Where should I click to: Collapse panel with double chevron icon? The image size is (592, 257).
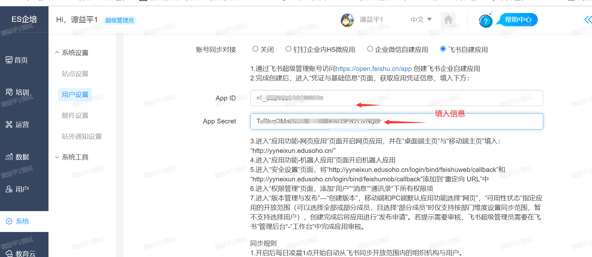coord(588,20)
